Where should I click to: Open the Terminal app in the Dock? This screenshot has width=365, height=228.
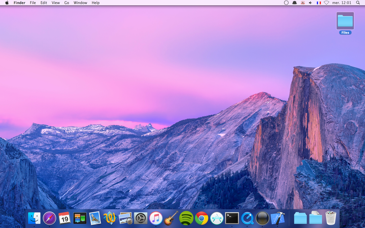[232, 218]
